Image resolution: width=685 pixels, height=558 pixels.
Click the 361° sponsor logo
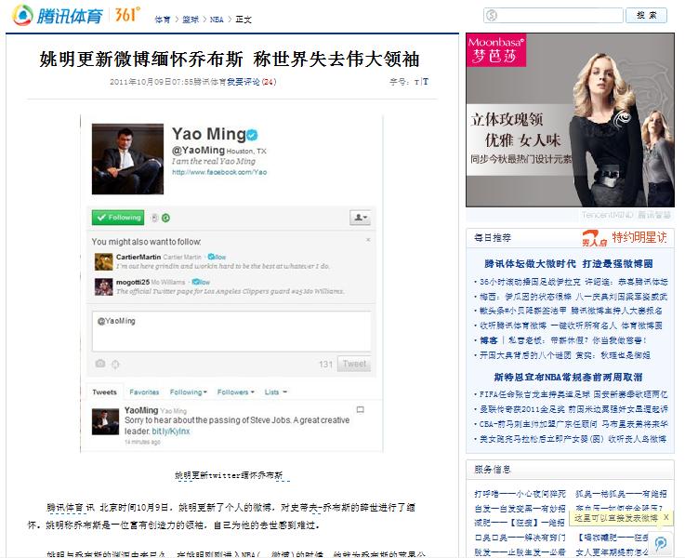coord(125,14)
